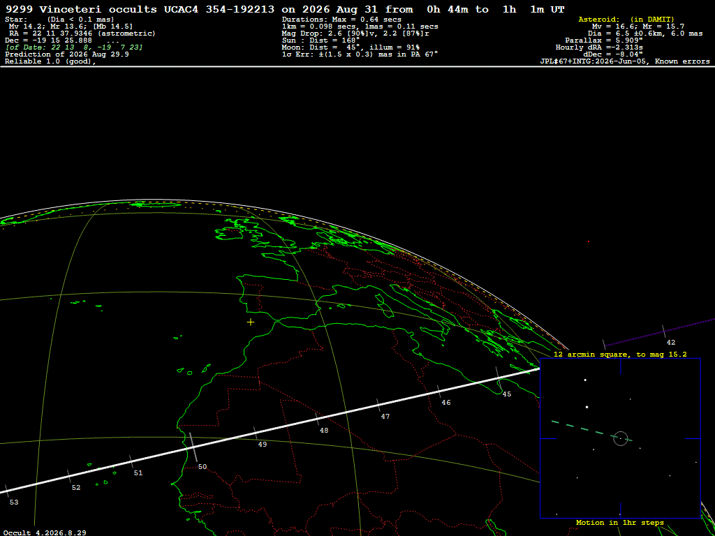The width and height of the screenshot is (715, 536).
Task: Click the small red dot in space
Action: [x=589, y=241]
